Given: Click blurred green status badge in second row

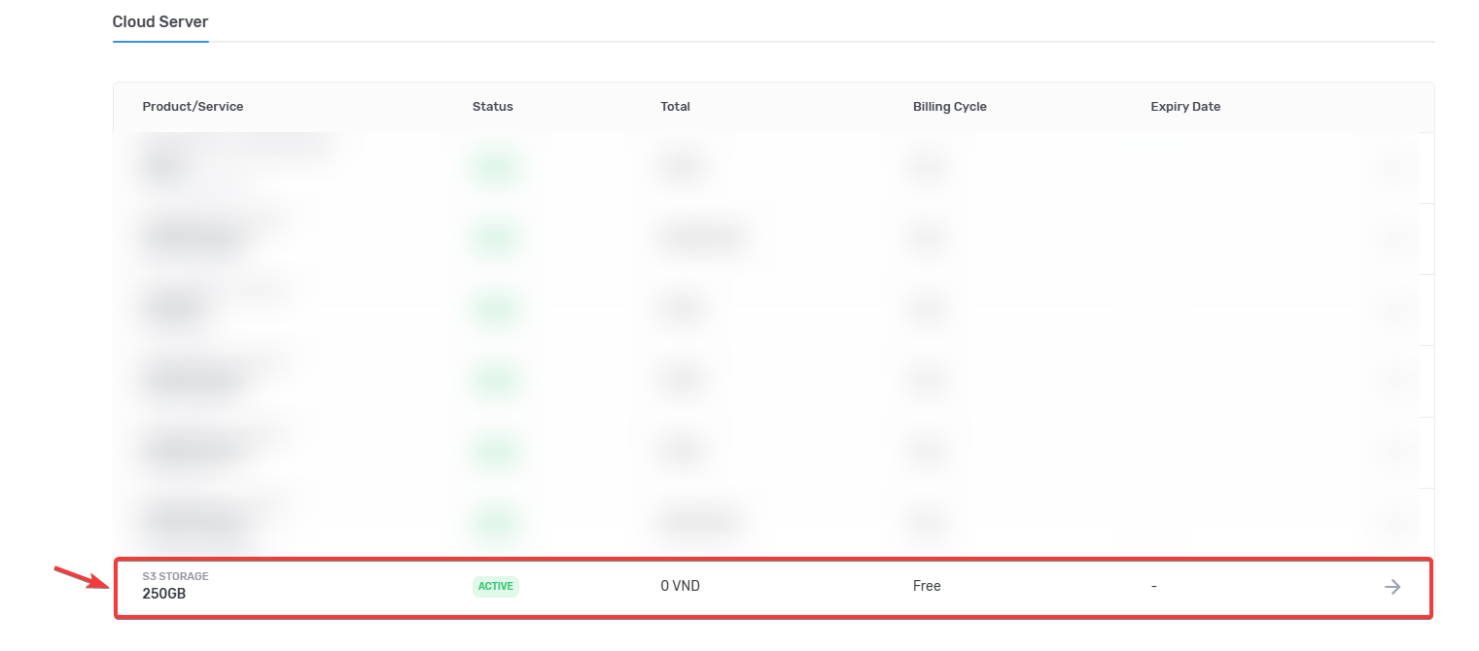Looking at the screenshot, I should tap(496, 239).
